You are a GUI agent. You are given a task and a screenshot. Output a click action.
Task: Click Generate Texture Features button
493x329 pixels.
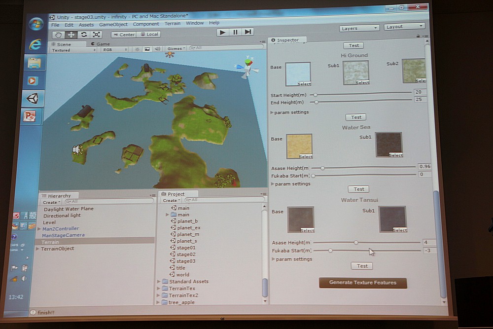tap(363, 283)
